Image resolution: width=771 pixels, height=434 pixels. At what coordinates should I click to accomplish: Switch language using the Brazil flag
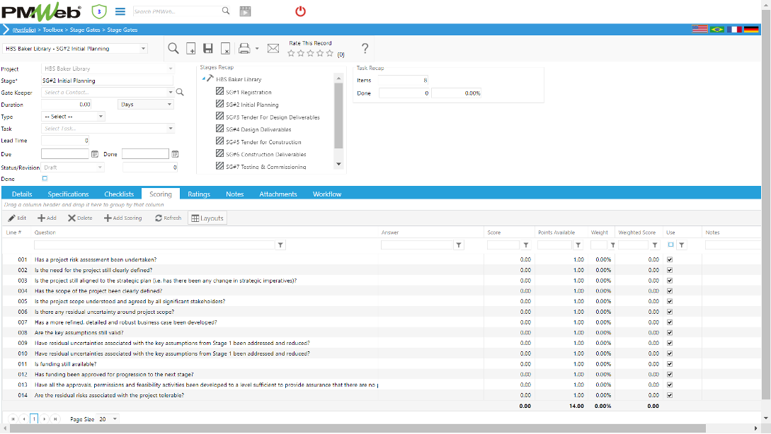tap(717, 30)
